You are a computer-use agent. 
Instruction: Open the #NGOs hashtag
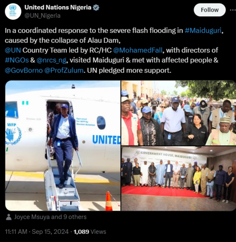[17, 60]
